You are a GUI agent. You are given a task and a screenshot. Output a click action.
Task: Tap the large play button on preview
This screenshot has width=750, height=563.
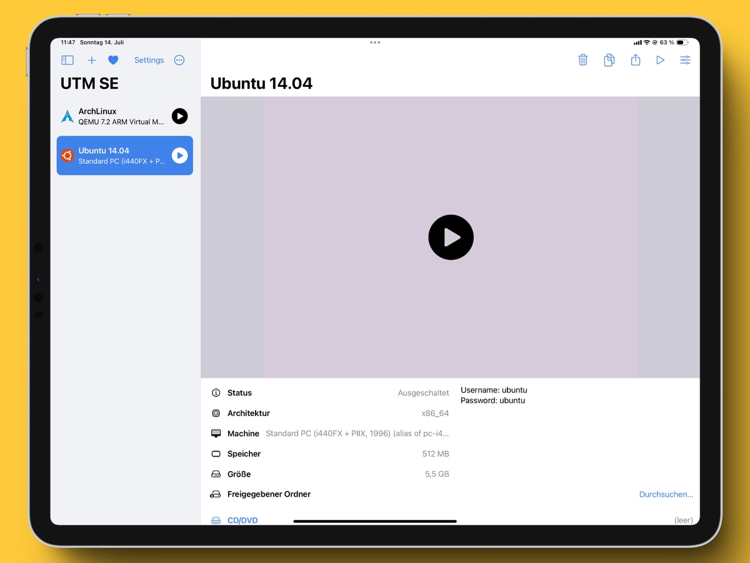451,237
